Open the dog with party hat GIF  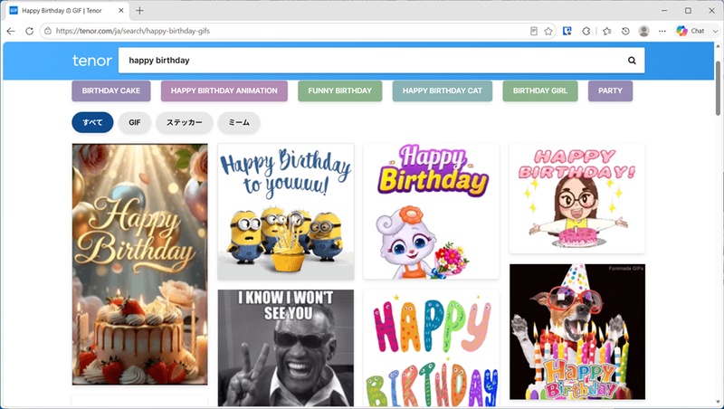pyautogui.click(x=577, y=332)
